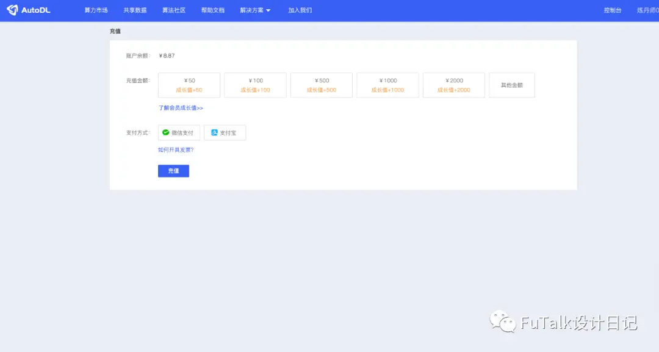Open the 如何开具发票? help link
659x352 pixels.
point(176,150)
